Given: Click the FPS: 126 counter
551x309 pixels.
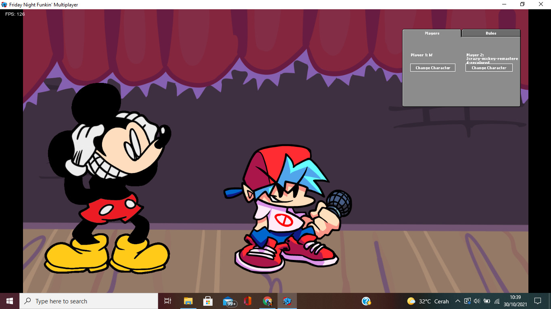Looking at the screenshot, I should point(15,14).
